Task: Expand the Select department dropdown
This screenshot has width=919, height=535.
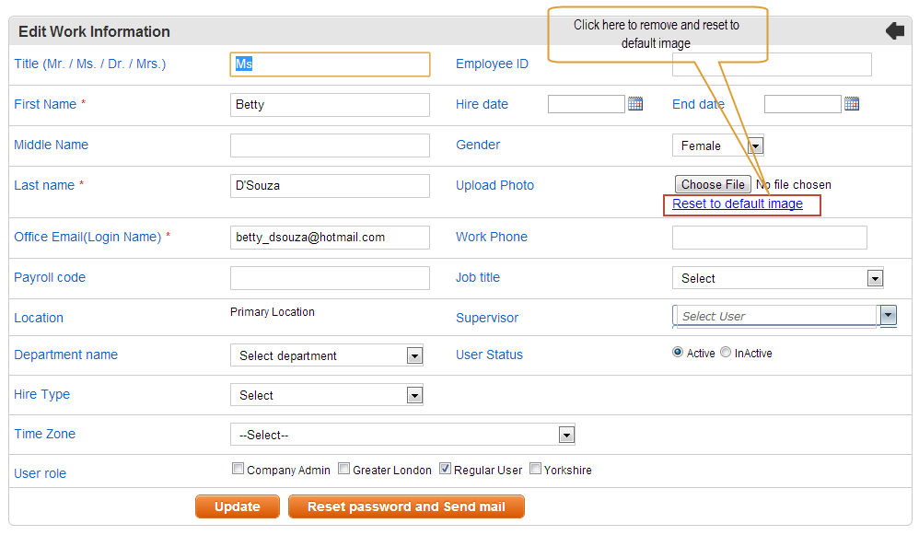Action: coord(327,355)
